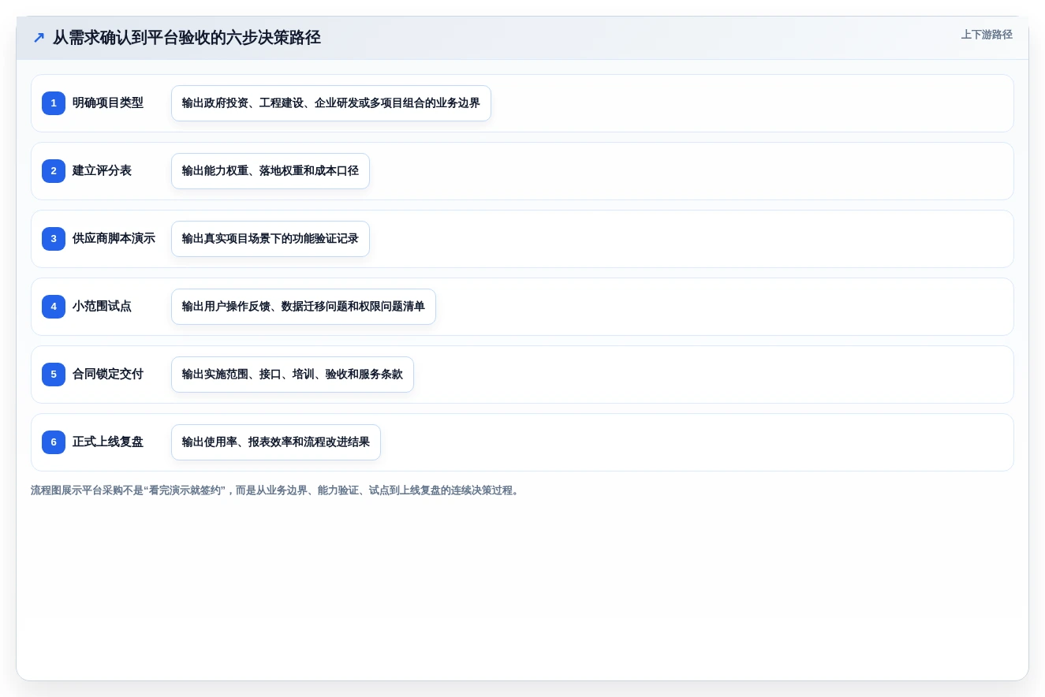Click the 输出用户操作反馈 output box
The image size is (1045, 697).
point(304,307)
